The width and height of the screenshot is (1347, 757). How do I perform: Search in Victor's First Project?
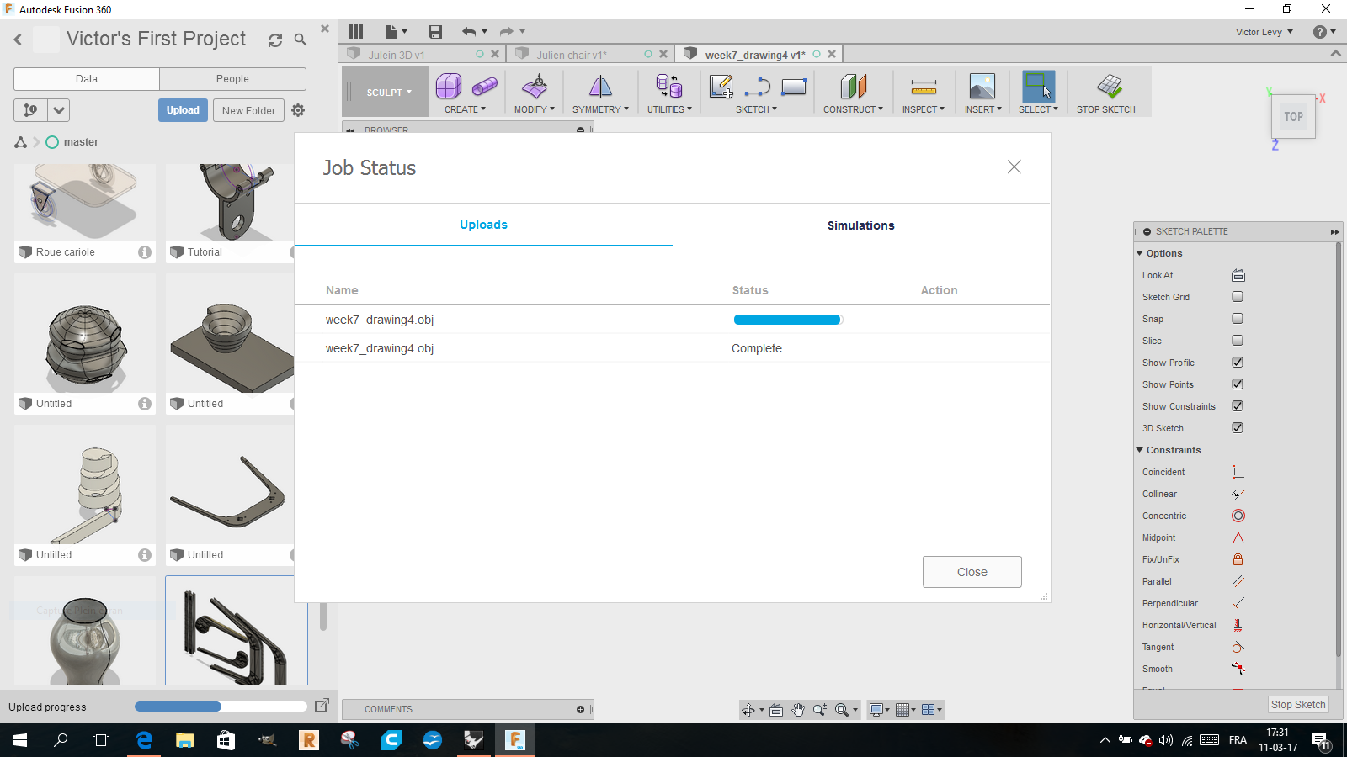pos(301,40)
